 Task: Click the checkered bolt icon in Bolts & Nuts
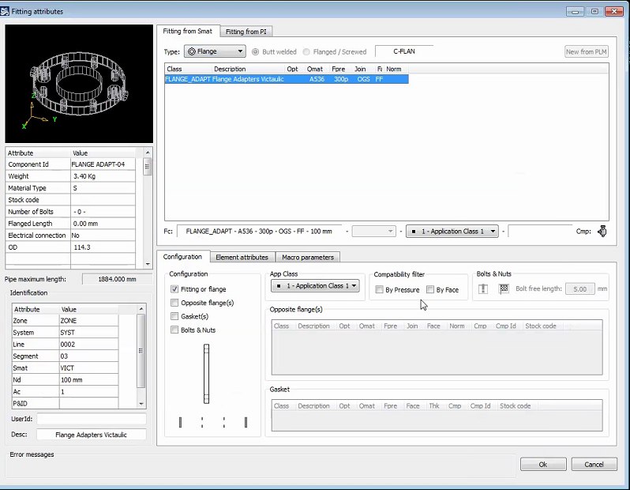[504, 288]
